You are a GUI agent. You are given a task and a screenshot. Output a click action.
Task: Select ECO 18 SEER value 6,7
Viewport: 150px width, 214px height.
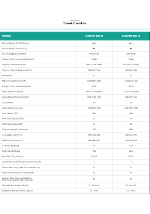[x=131, y=75]
